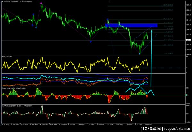192x132 pixels.
Task: Click the 1174.40 price axis label
Action: [x=189, y=20]
